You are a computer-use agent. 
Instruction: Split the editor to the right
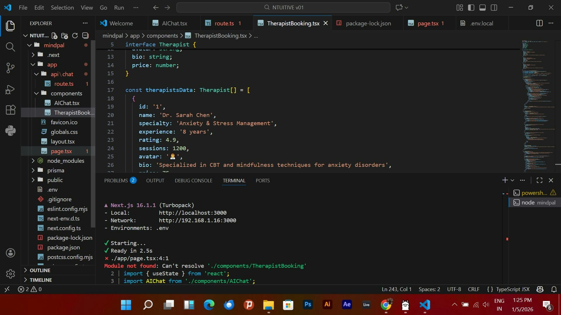(x=539, y=23)
